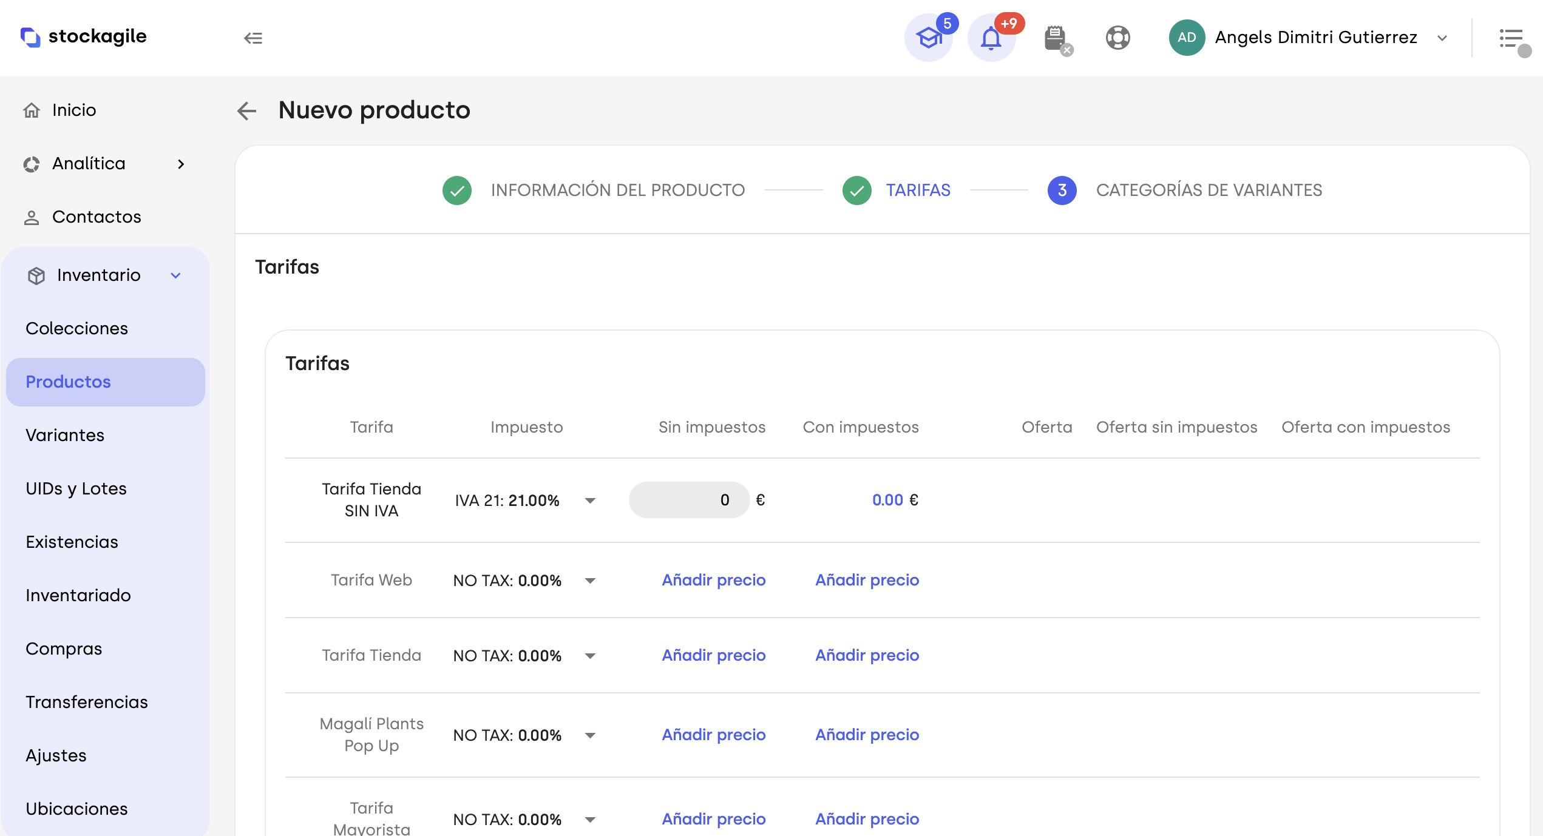This screenshot has height=836, width=1543.
Task: Add Sin impuestos price for Tarifa Web
Action: point(713,581)
